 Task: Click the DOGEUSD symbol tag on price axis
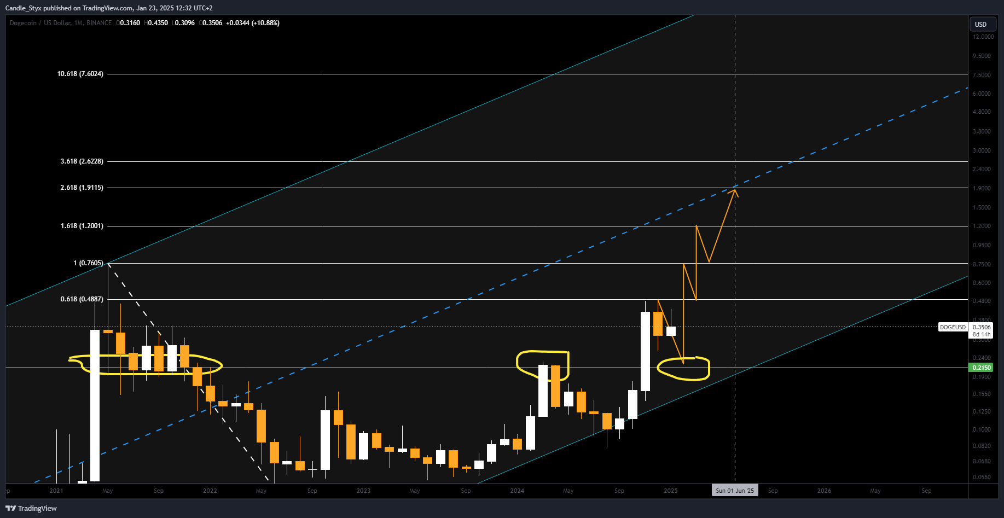[x=953, y=327]
